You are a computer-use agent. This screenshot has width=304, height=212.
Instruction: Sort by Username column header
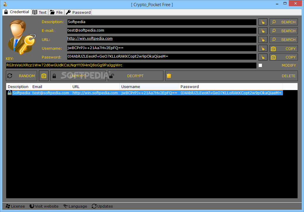[149, 87]
